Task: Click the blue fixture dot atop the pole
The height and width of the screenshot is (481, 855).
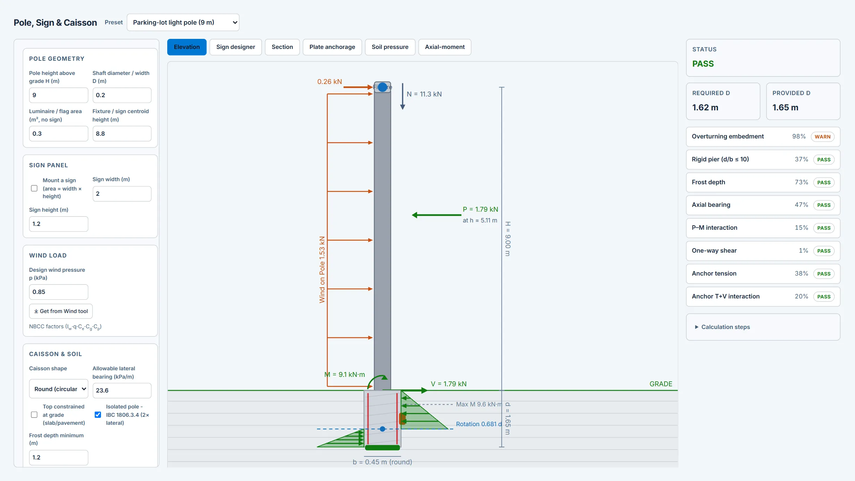Action: (382, 87)
